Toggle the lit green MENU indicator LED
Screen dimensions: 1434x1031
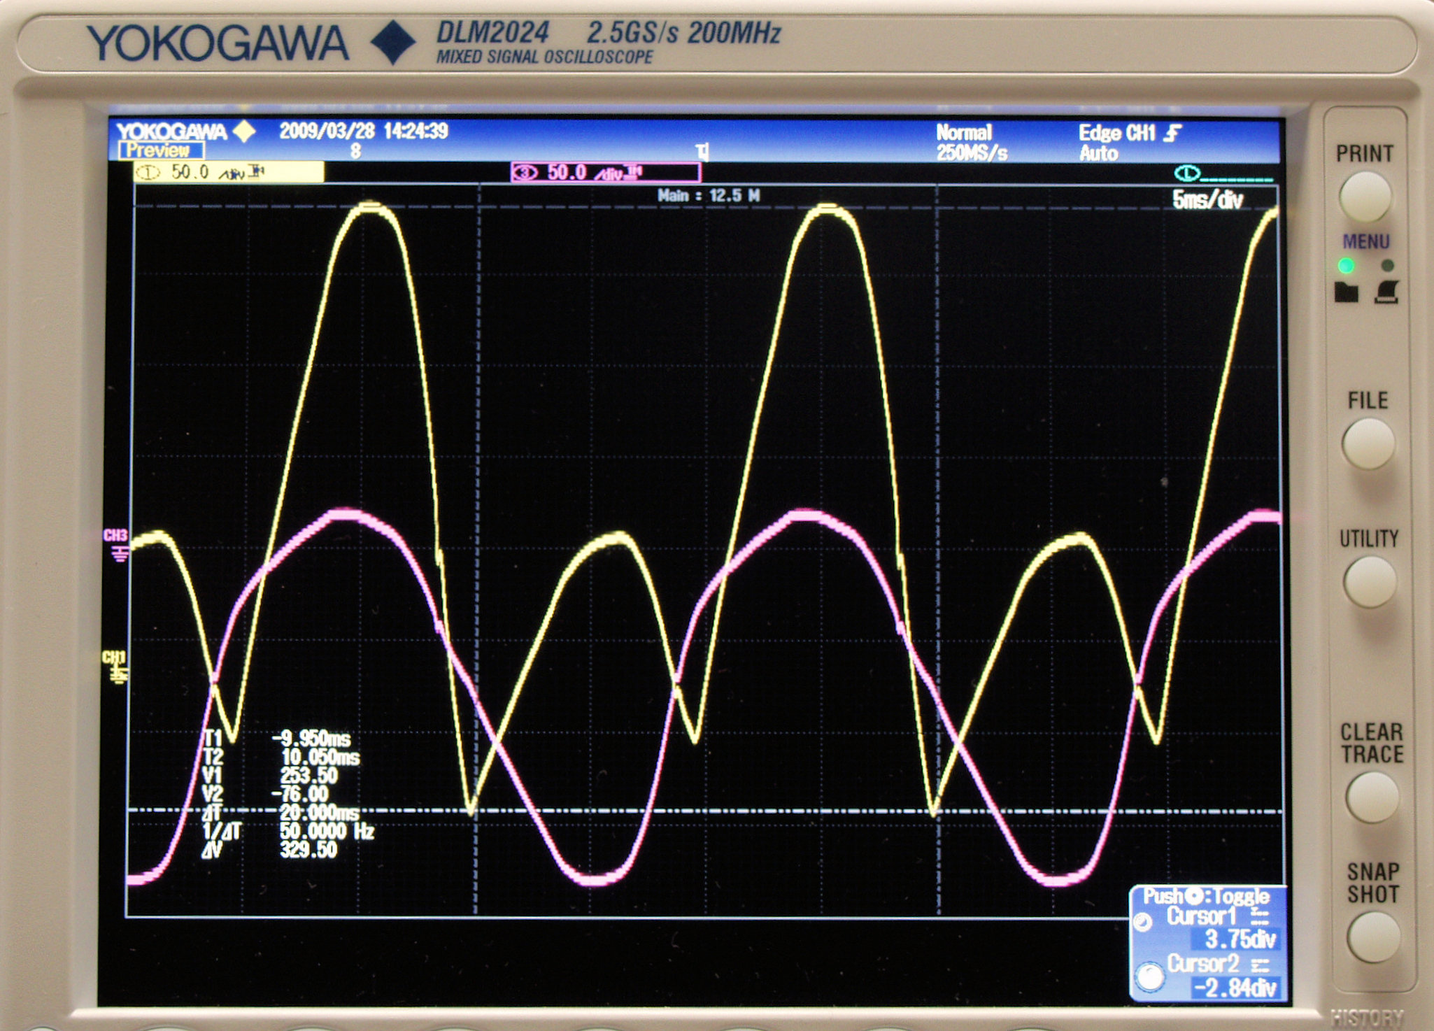(1345, 266)
